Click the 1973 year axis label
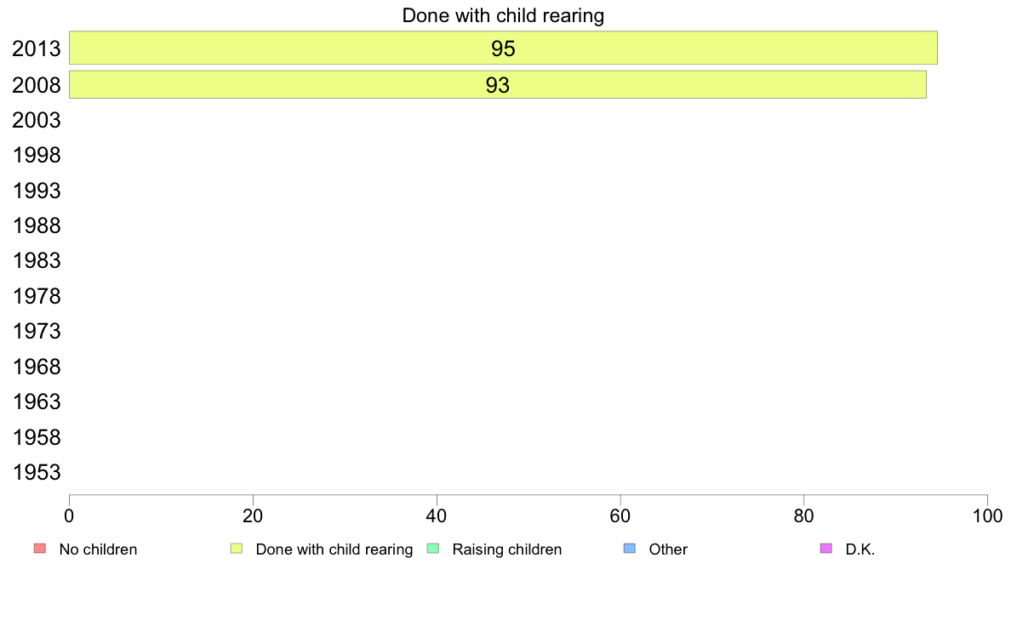This screenshot has height=626, width=1011. (x=36, y=332)
